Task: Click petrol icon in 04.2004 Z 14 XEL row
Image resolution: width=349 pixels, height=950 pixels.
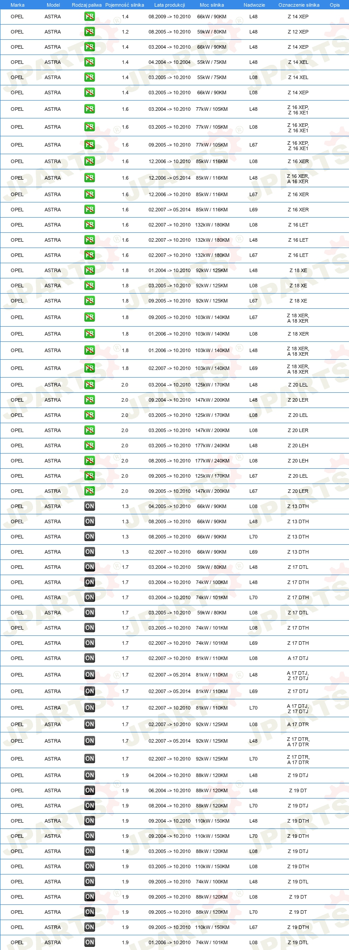Action: (90, 62)
